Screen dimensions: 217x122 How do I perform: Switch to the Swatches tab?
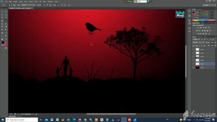point(199,9)
